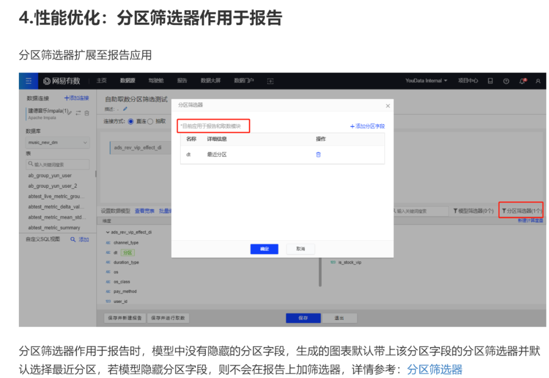The width and height of the screenshot is (549, 378).
Task: Click the add-tab square plus icon
Action: tap(270, 81)
